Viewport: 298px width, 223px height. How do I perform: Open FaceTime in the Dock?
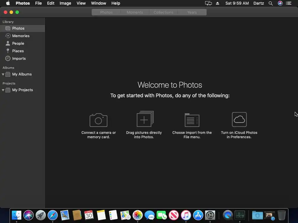[x=162, y=215]
